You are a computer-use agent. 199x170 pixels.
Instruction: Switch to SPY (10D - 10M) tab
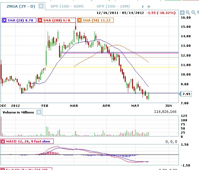point(113,6)
